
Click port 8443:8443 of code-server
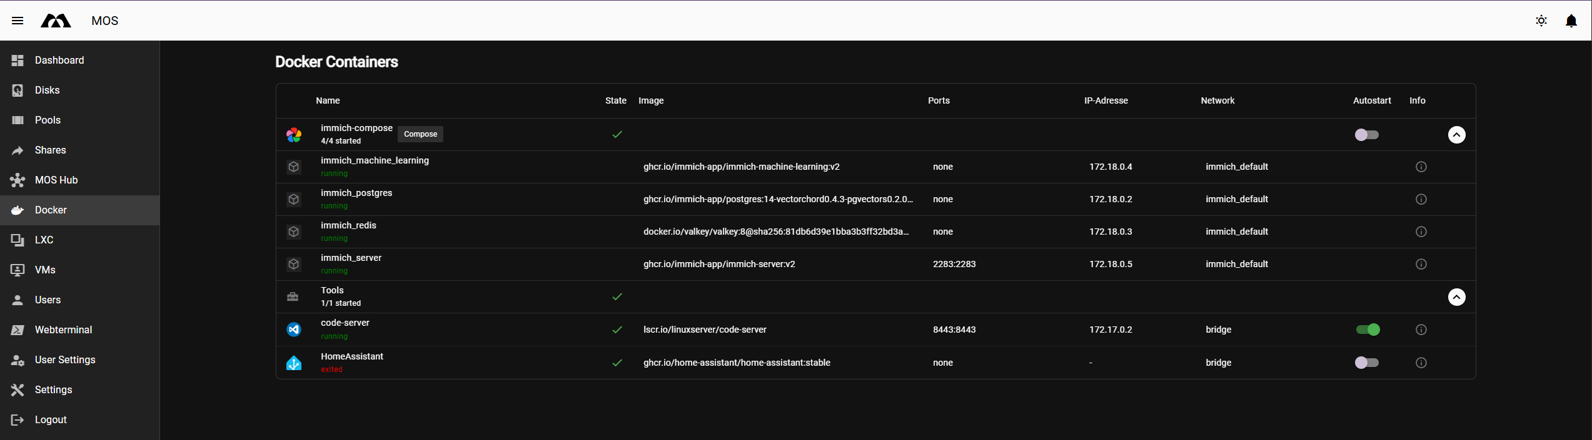point(954,330)
